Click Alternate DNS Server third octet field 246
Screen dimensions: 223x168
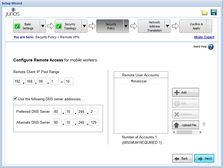82,122
